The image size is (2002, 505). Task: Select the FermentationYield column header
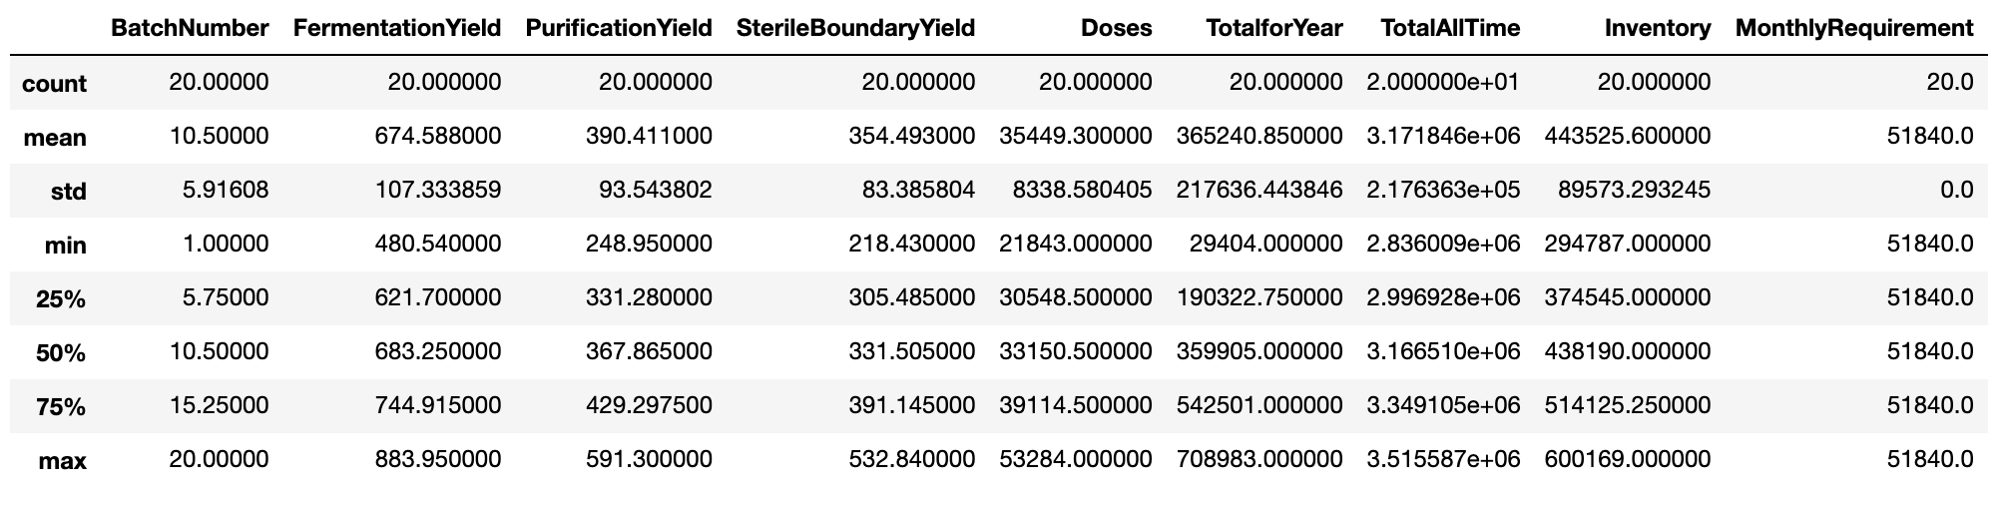[x=396, y=28]
